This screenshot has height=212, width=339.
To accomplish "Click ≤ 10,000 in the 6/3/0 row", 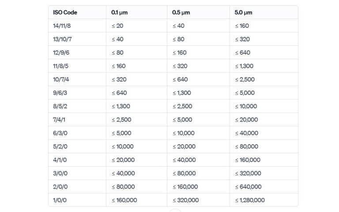I will (183, 133).
